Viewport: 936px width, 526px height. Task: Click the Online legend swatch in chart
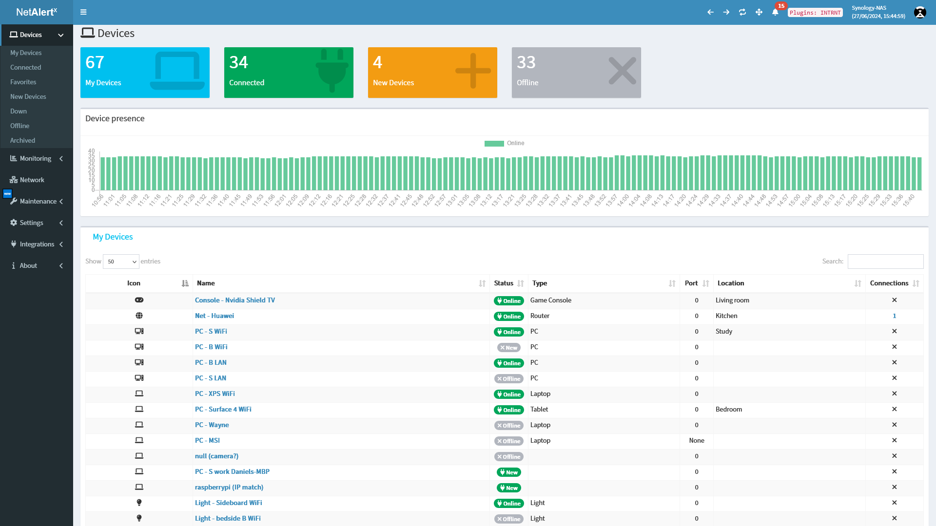point(494,143)
